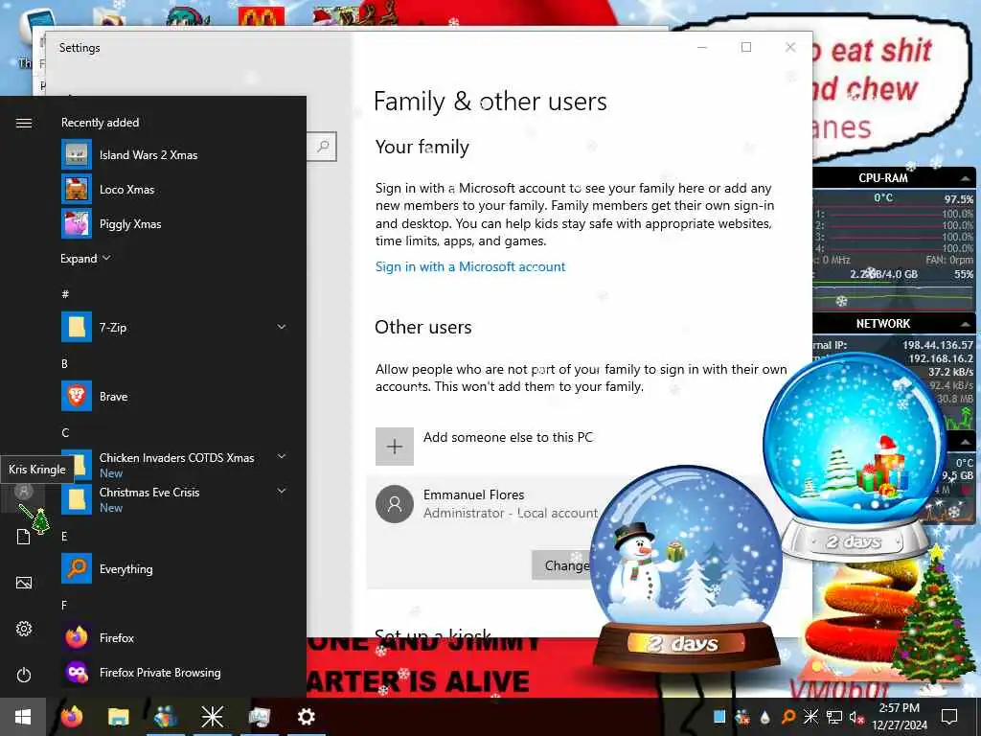Click the 2:57 PM clock
This screenshot has height=736, width=981.
tap(899, 708)
